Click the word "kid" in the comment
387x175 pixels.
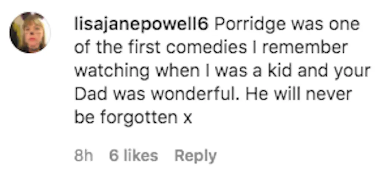(277, 72)
